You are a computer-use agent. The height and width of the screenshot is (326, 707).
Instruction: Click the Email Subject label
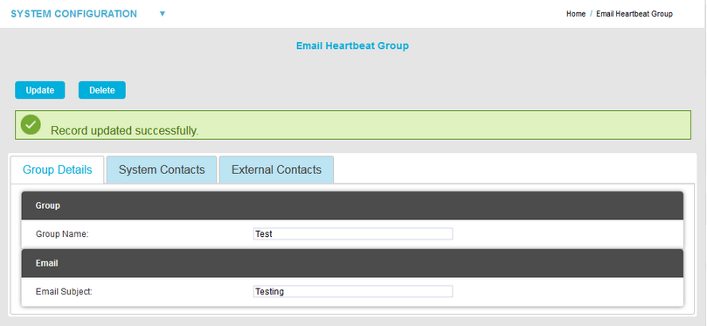64,291
